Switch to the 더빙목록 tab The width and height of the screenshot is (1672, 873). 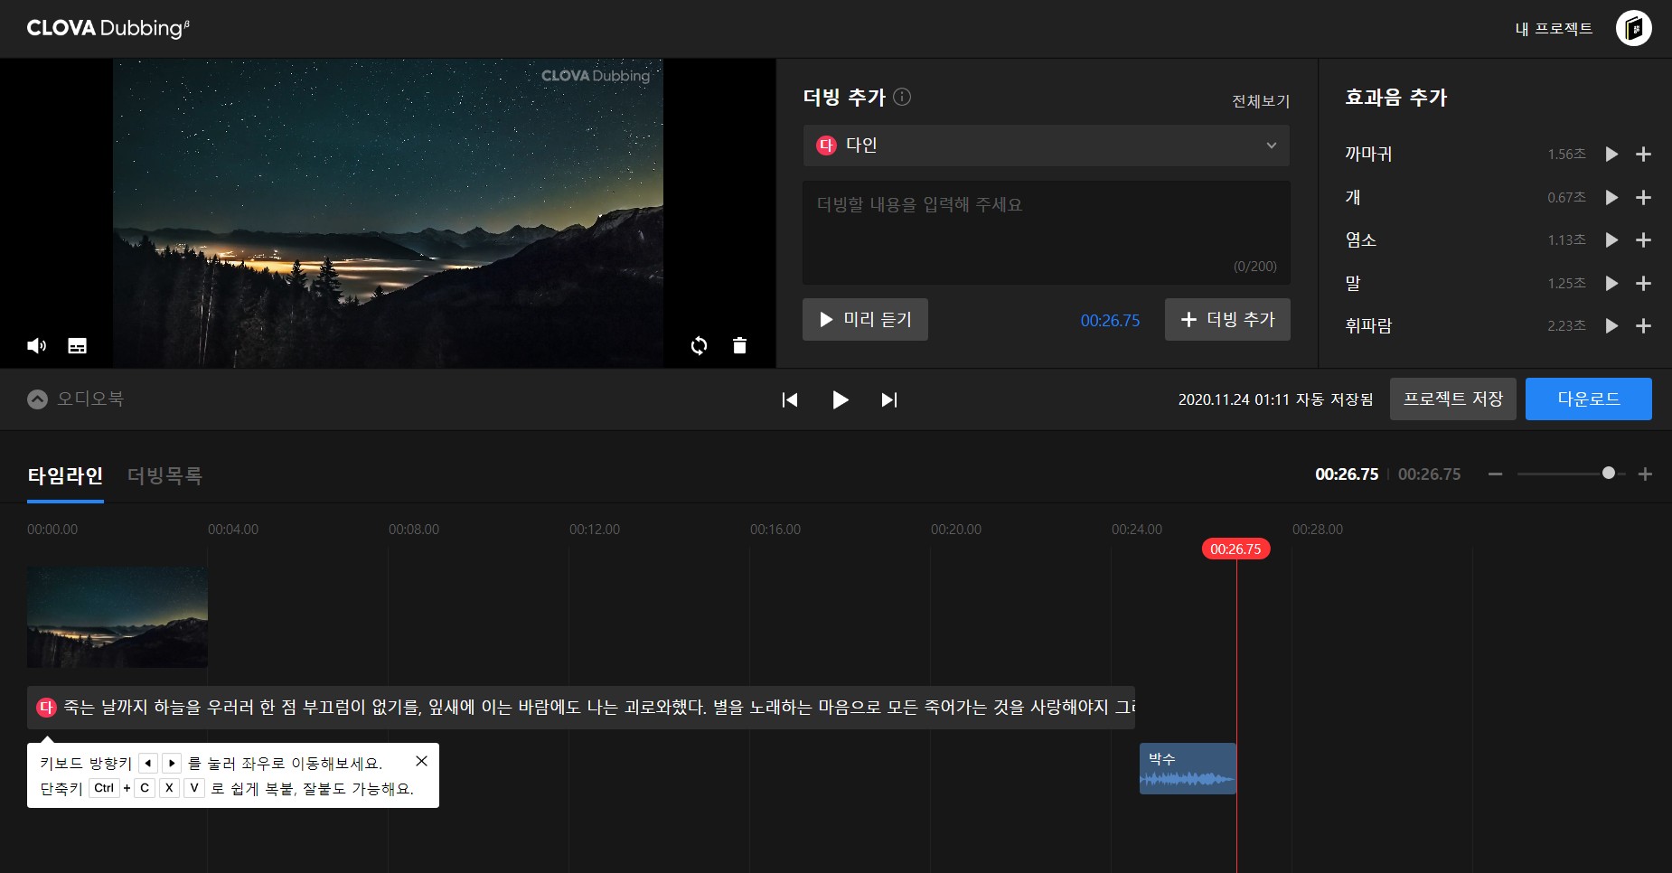click(164, 476)
